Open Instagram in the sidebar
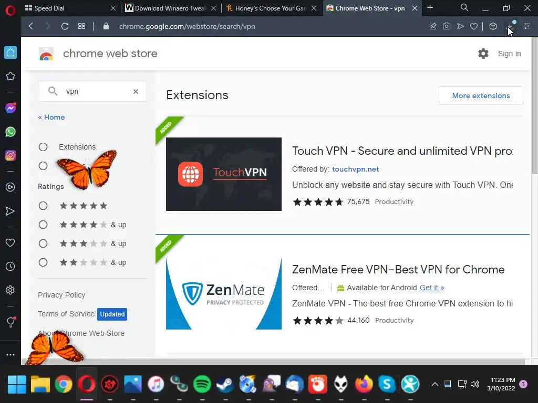Screen dimensions: 538x403 click(11, 155)
